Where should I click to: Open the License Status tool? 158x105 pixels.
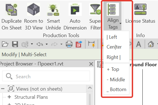140,14
